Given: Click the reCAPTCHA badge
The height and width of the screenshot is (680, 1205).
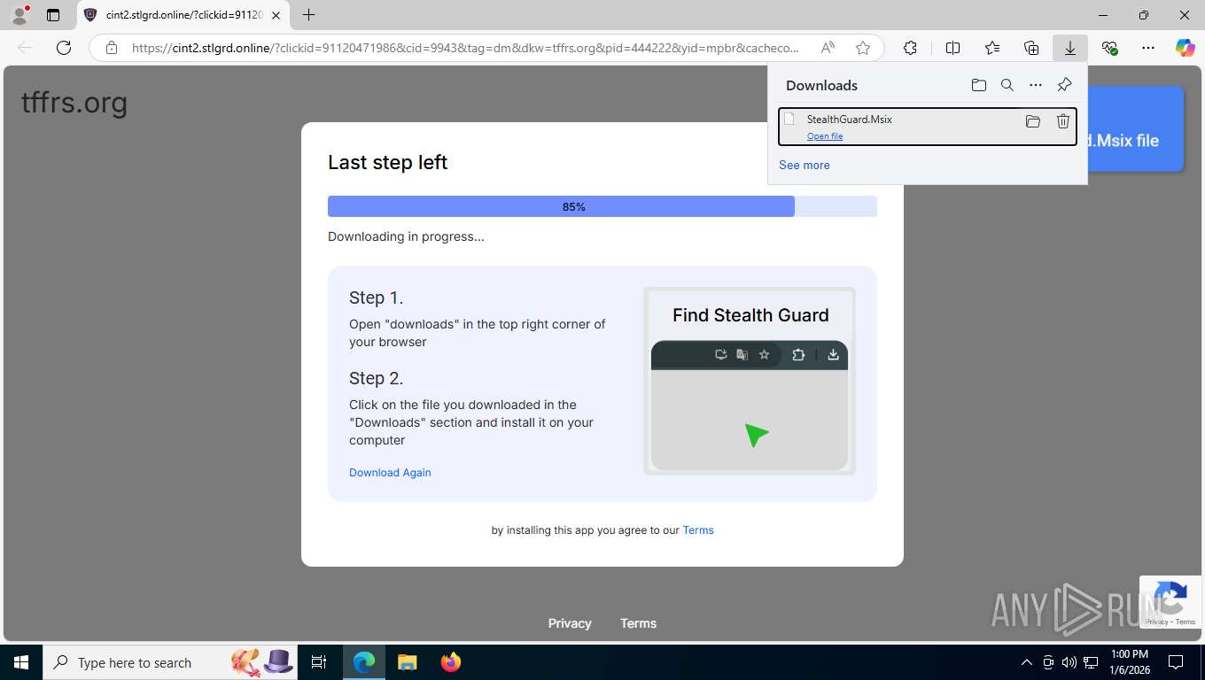Looking at the screenshot, I should [1170, 602].
